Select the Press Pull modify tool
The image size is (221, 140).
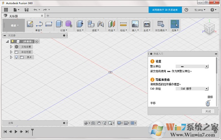(x=80, y=24)
